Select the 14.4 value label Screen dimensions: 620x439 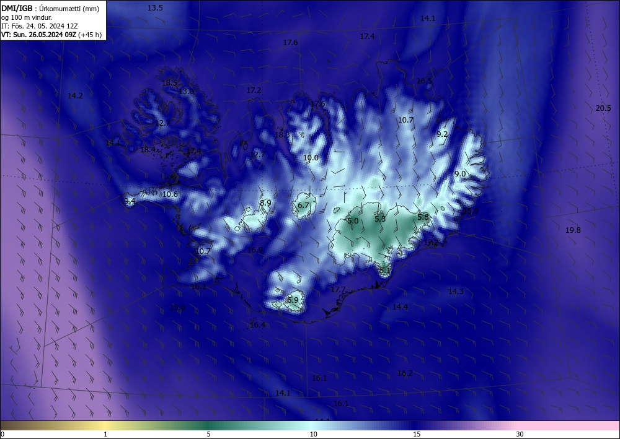point(400,306)
